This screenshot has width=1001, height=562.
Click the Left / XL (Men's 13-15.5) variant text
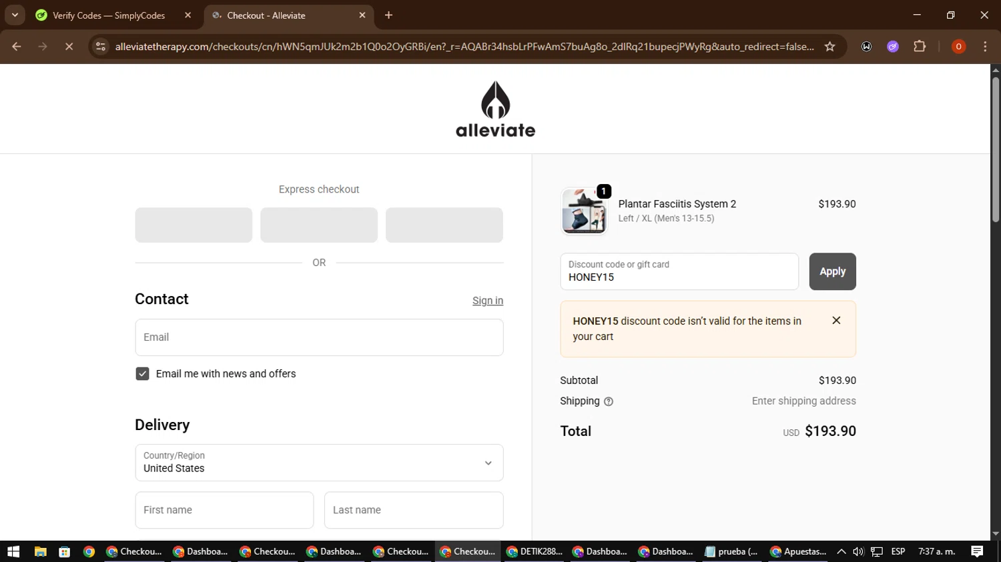click(x=666, y=219)
